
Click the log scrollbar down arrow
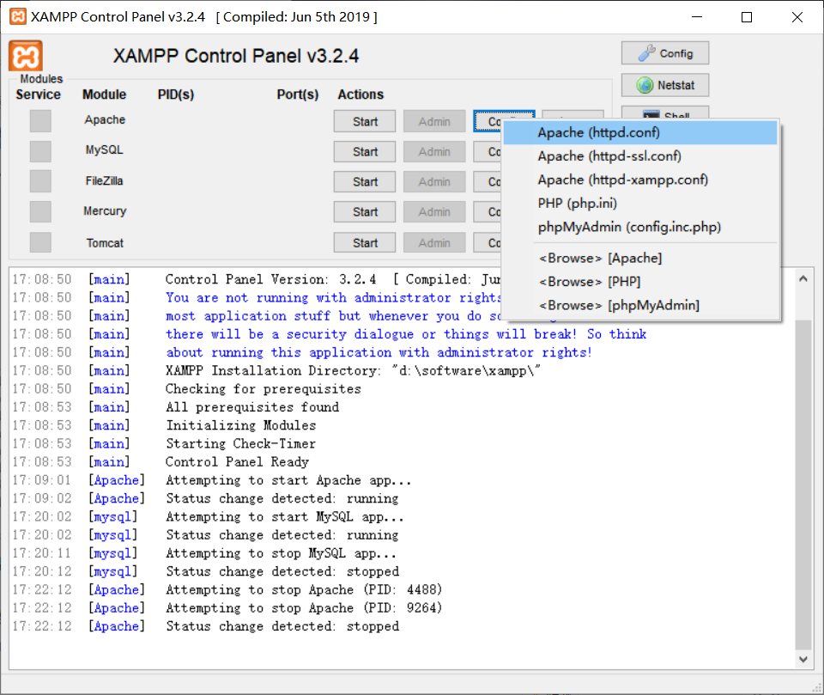click(803, 659)
